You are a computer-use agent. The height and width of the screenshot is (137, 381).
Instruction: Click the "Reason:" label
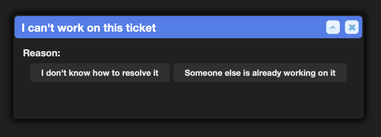pos(42,53)
